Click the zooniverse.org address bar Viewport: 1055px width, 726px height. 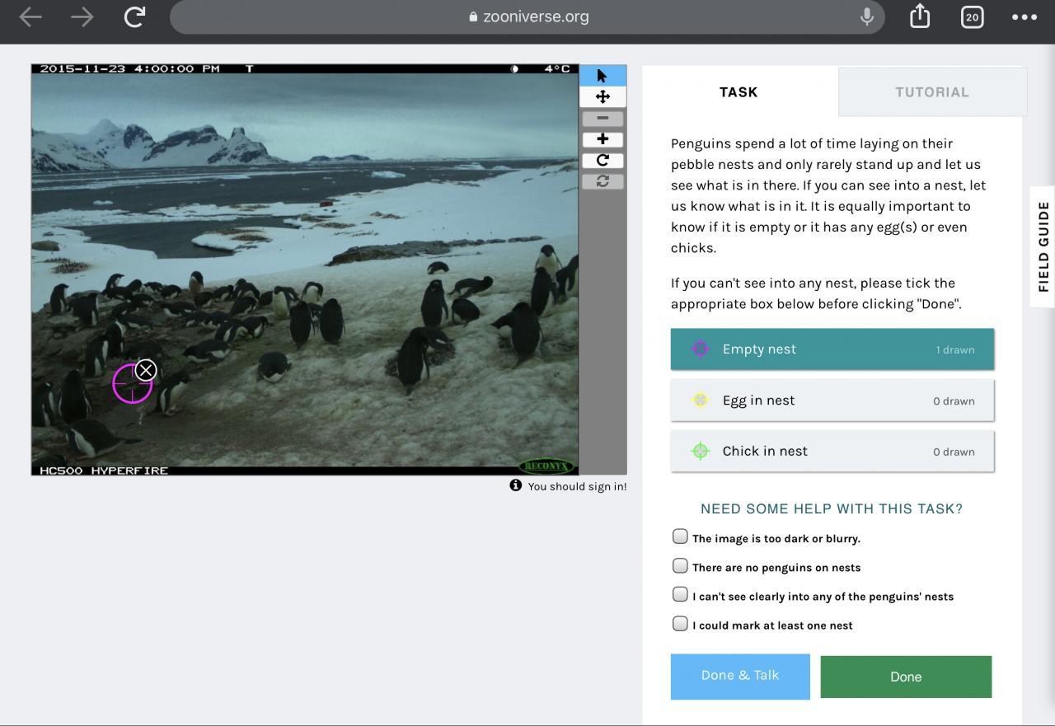[x=527, y=16]
